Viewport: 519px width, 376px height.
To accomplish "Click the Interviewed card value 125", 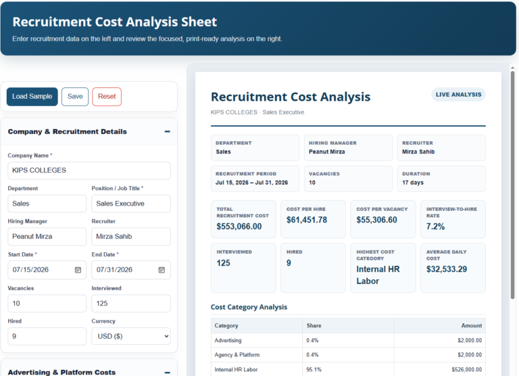I will [x=224, y=263].
